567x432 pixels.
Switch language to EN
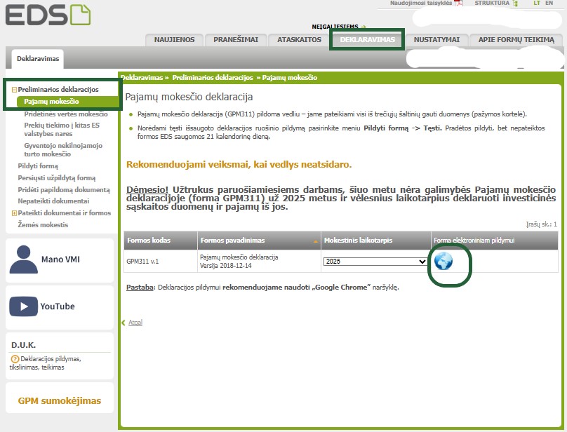pyautogui.click(x=549, y=4)
